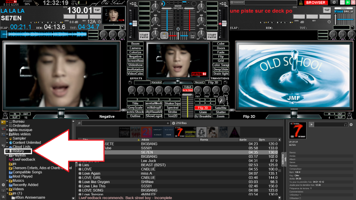Click the sidebar gear icon near Recently Added
This screenshot has width=356, height=200.
3,185
